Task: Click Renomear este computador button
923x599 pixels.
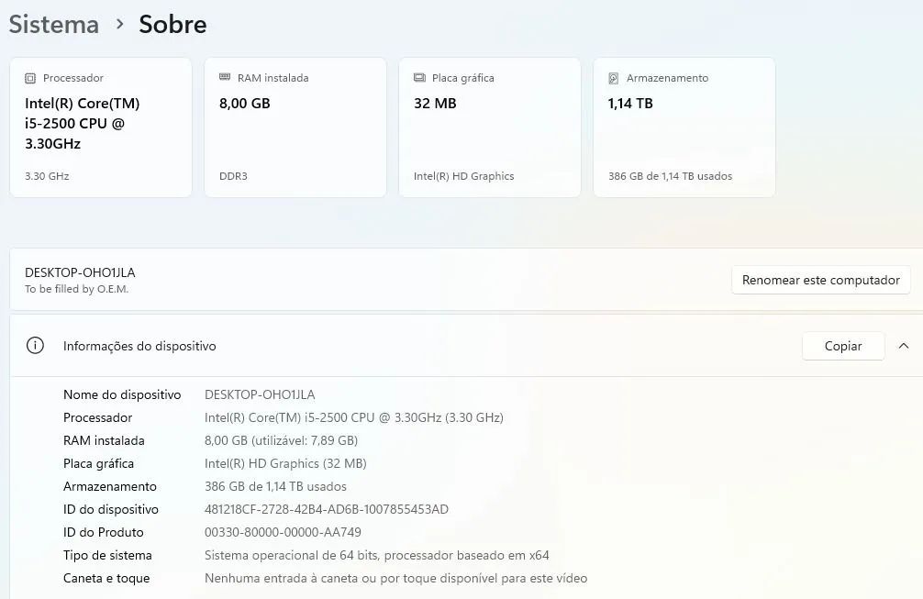Action: [x=820, y=280]
